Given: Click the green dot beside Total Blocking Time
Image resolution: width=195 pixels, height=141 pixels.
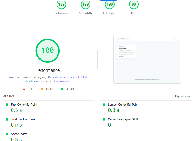Looking at the screenshot, I should pyautogui.click(x=7, y=119).
